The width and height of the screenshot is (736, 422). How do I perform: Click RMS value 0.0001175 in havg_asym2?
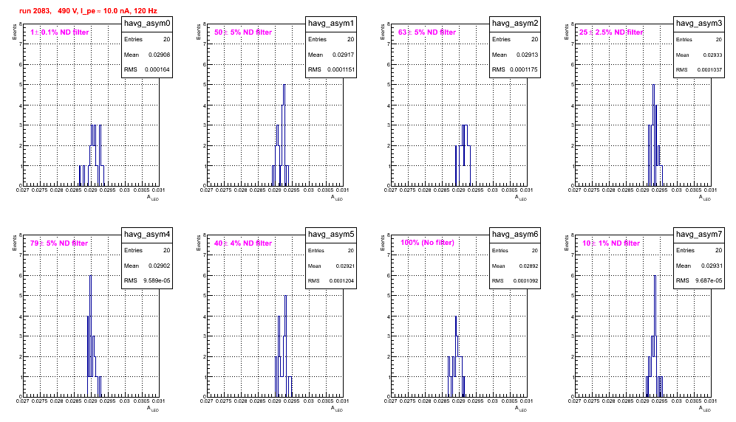point(524,70)
